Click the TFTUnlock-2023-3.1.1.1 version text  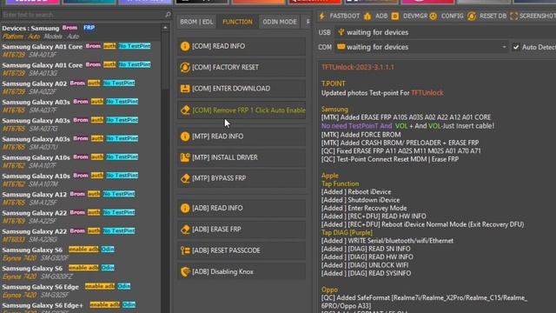point(357,67)
